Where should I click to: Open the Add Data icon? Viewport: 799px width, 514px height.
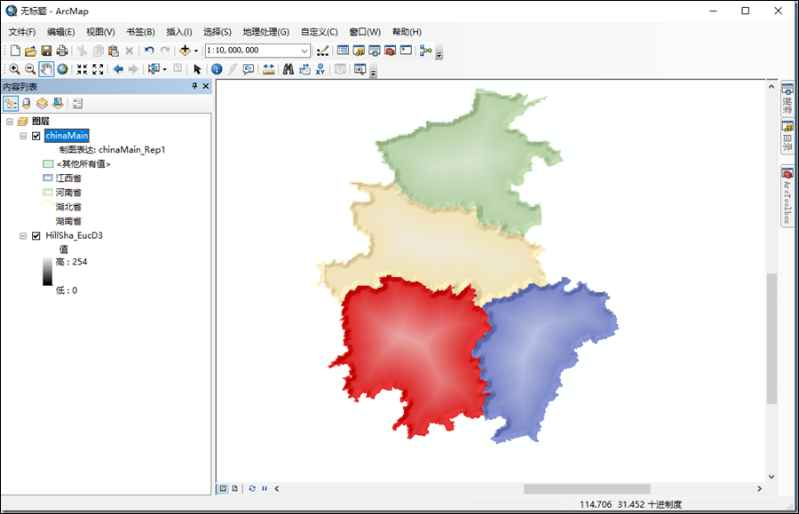[184, 51]
